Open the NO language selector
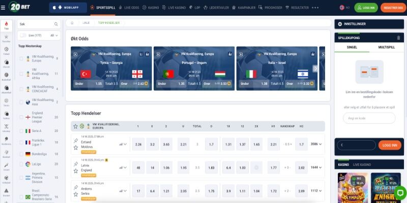 point(344,8)
